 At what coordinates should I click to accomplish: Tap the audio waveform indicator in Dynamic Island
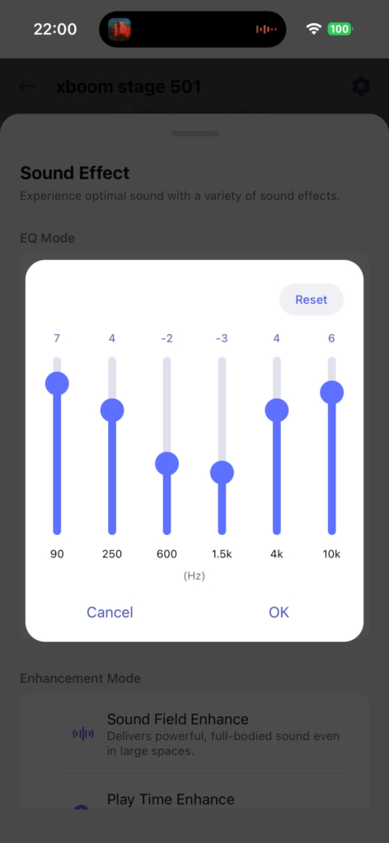point(266,29)
